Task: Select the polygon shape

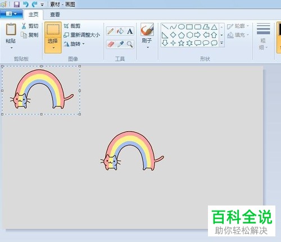Action: [x=206, y=27]
